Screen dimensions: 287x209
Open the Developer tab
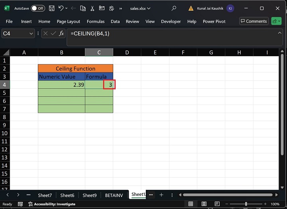click(171, 21)
